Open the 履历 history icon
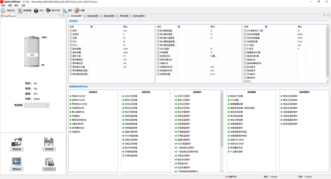This screenshot has width=331, height=179. (65, 10)
